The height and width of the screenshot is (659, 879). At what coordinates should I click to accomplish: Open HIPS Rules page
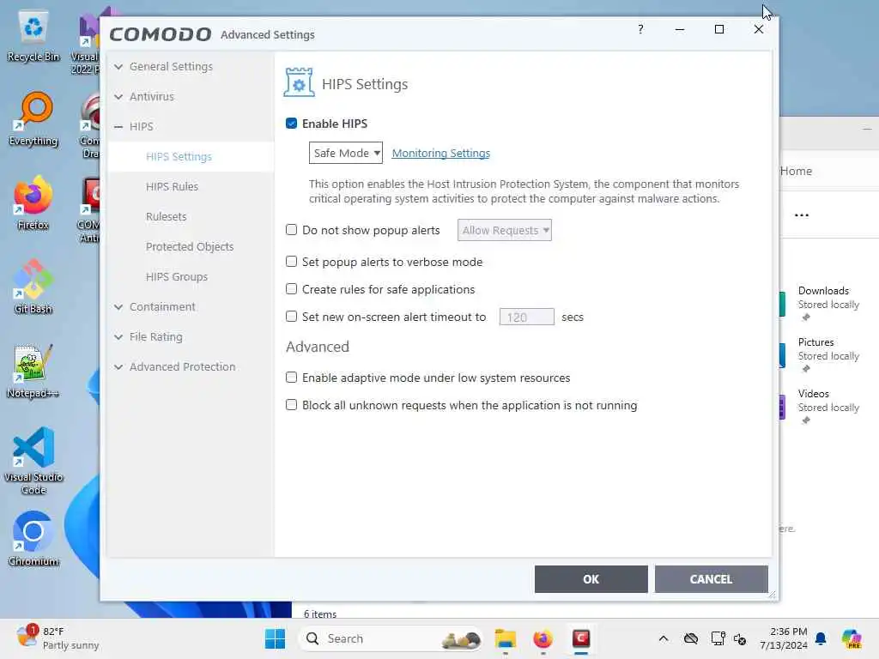(172, 186)
